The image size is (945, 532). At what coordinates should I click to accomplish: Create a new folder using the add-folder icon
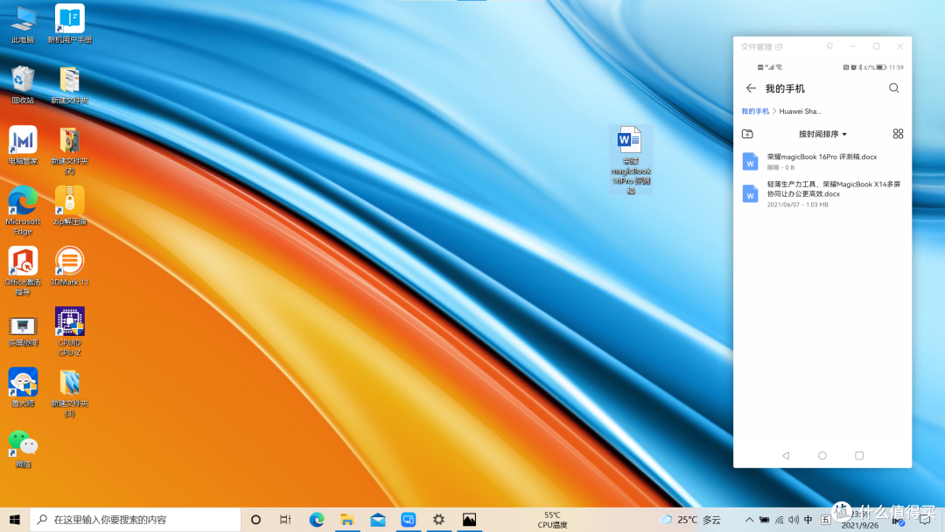[747, 134]
